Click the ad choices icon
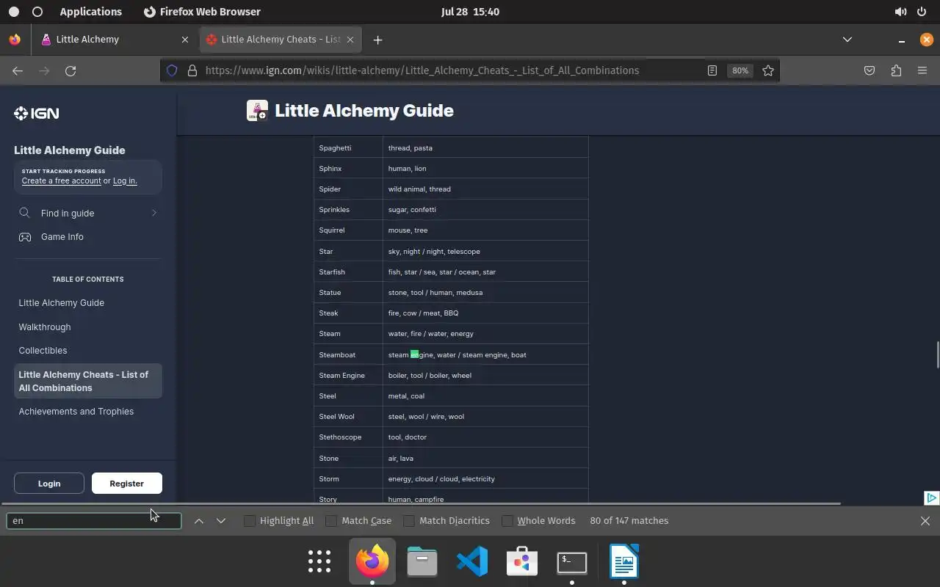940x587 pixels. (931, 497)
